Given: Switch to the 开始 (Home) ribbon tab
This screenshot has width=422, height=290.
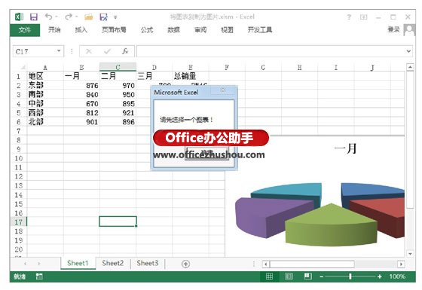Looking at the screenshot, I should click(x=54, y=29).
